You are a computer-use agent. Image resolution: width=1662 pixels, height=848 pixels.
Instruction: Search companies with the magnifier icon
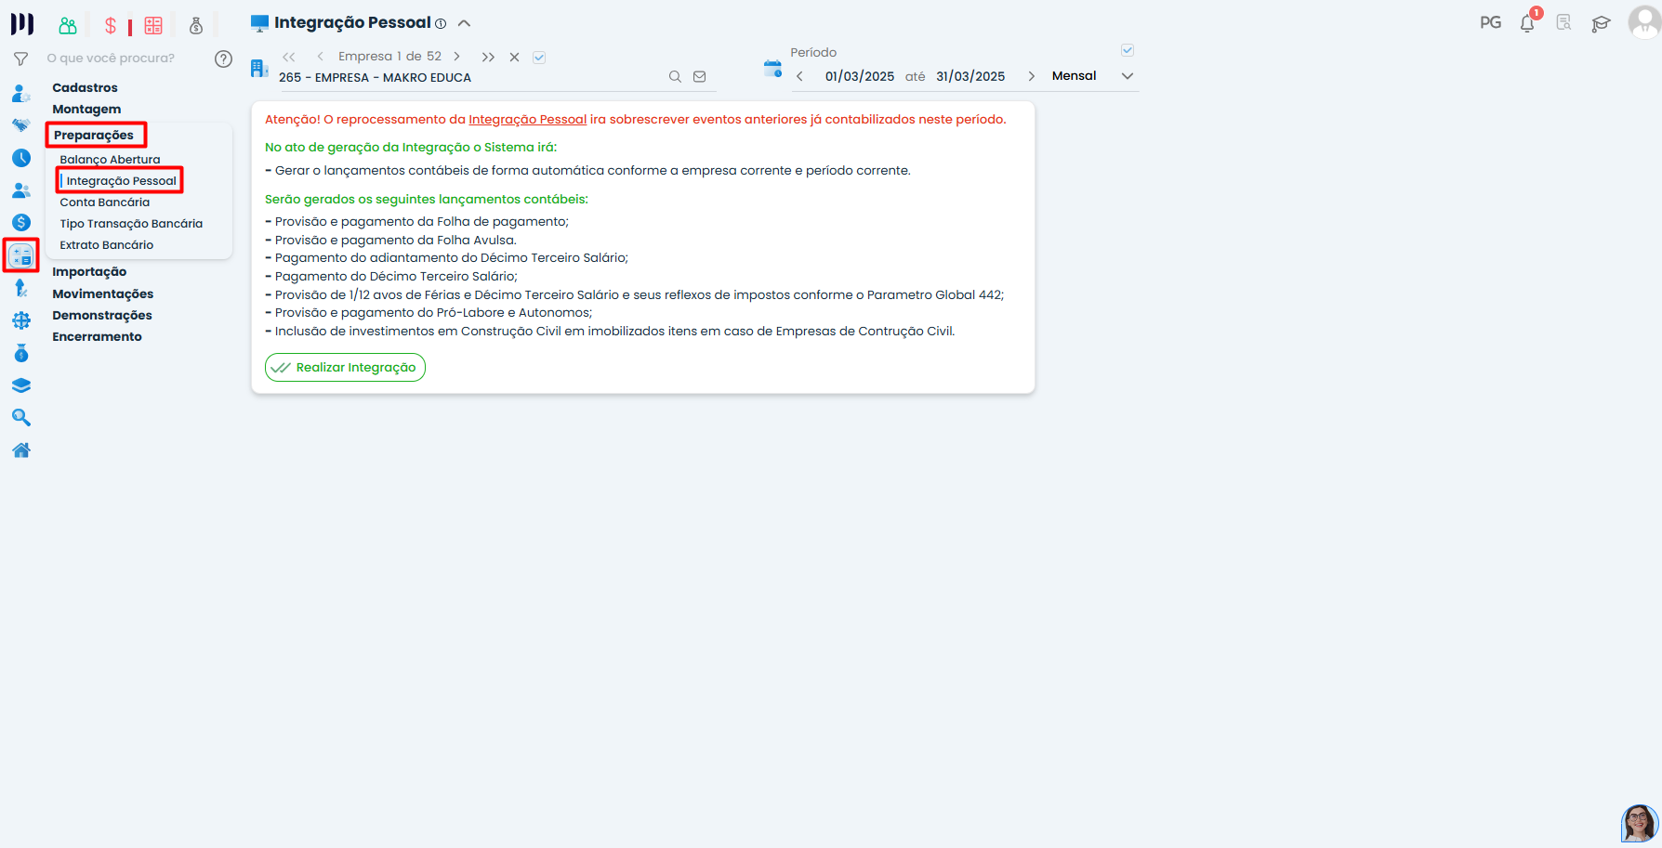675,77
